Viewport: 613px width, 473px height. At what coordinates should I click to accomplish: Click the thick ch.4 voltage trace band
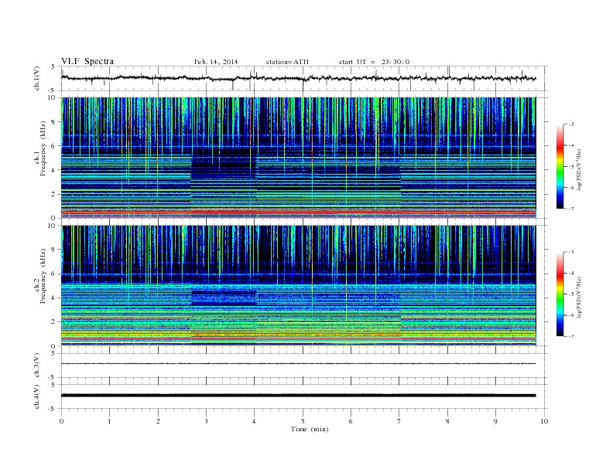point(298,396)
